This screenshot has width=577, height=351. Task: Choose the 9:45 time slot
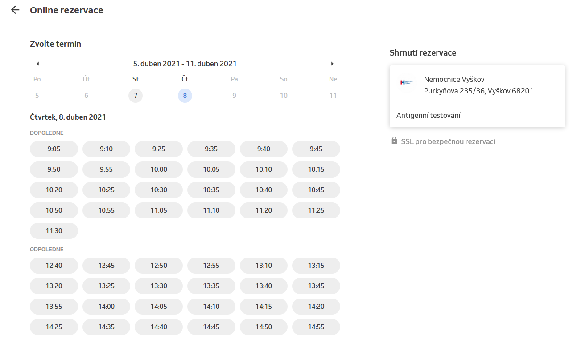click(316, 149)
